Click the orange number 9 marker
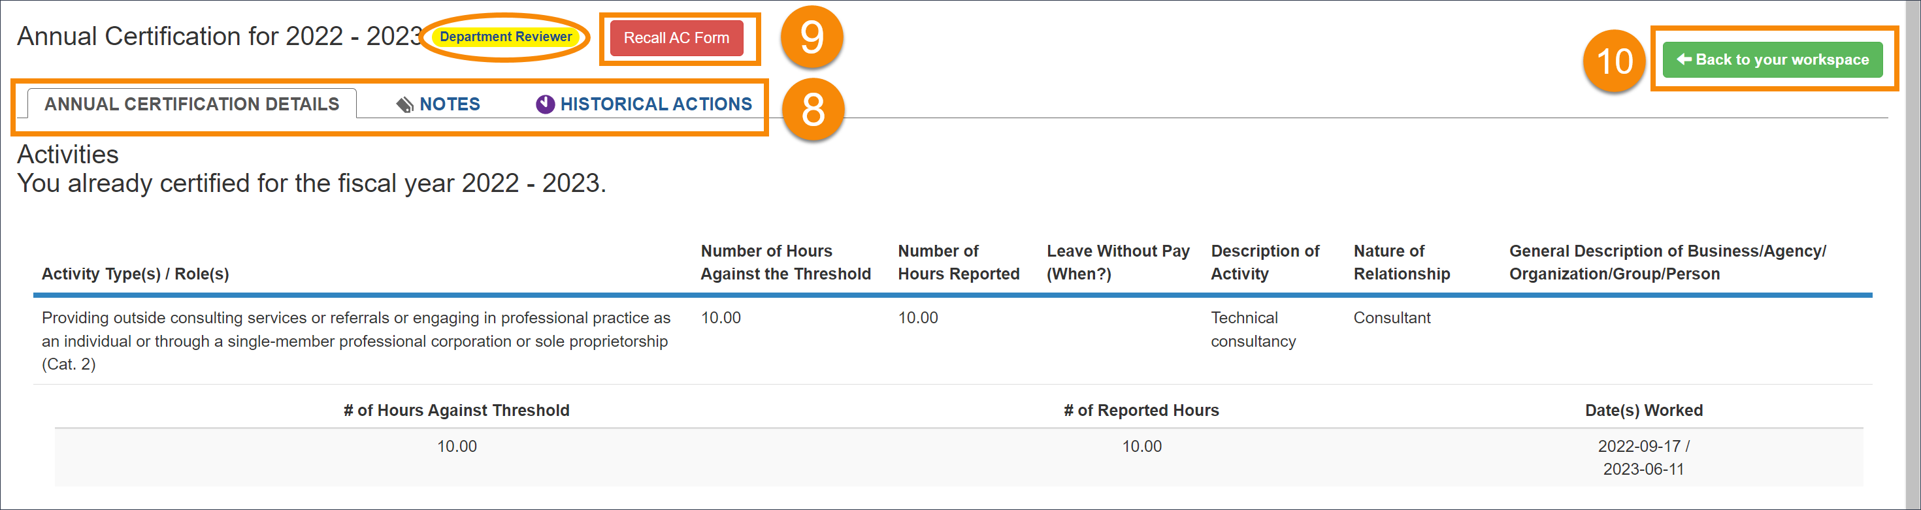1921x510 pixels. [812, 37]
